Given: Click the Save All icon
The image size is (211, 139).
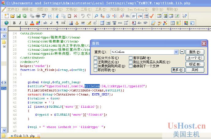Looking at the screenshot, I should tap(24, 16).
